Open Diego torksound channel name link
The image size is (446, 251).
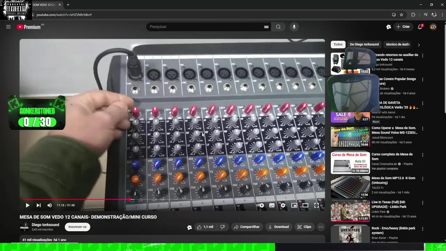pos(45,225)
